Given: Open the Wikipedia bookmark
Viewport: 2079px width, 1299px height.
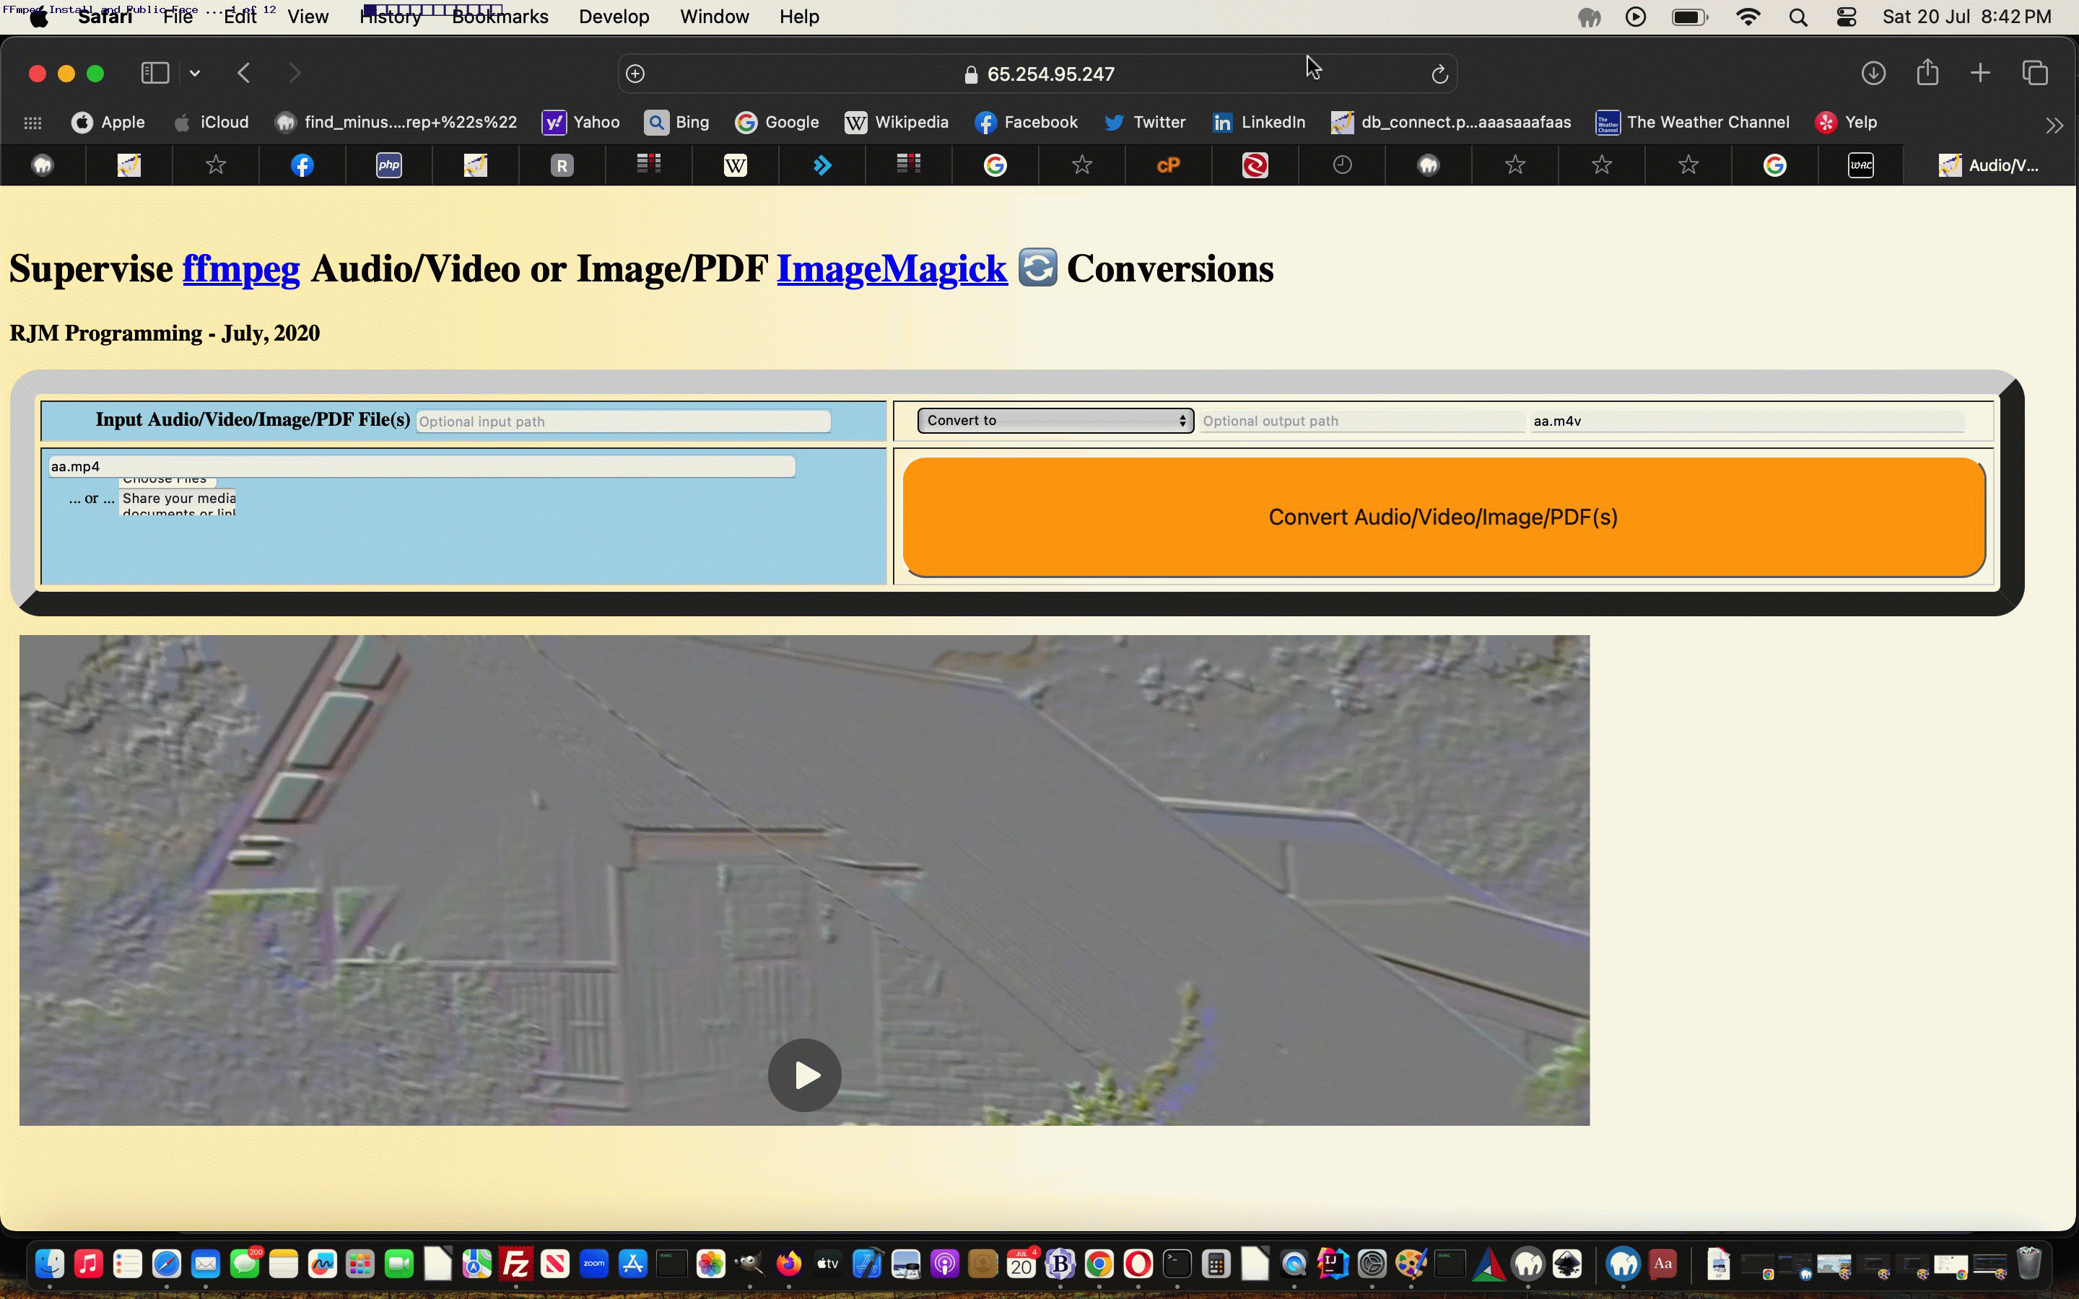Looking at the screenshot, I should pos(897,122).
